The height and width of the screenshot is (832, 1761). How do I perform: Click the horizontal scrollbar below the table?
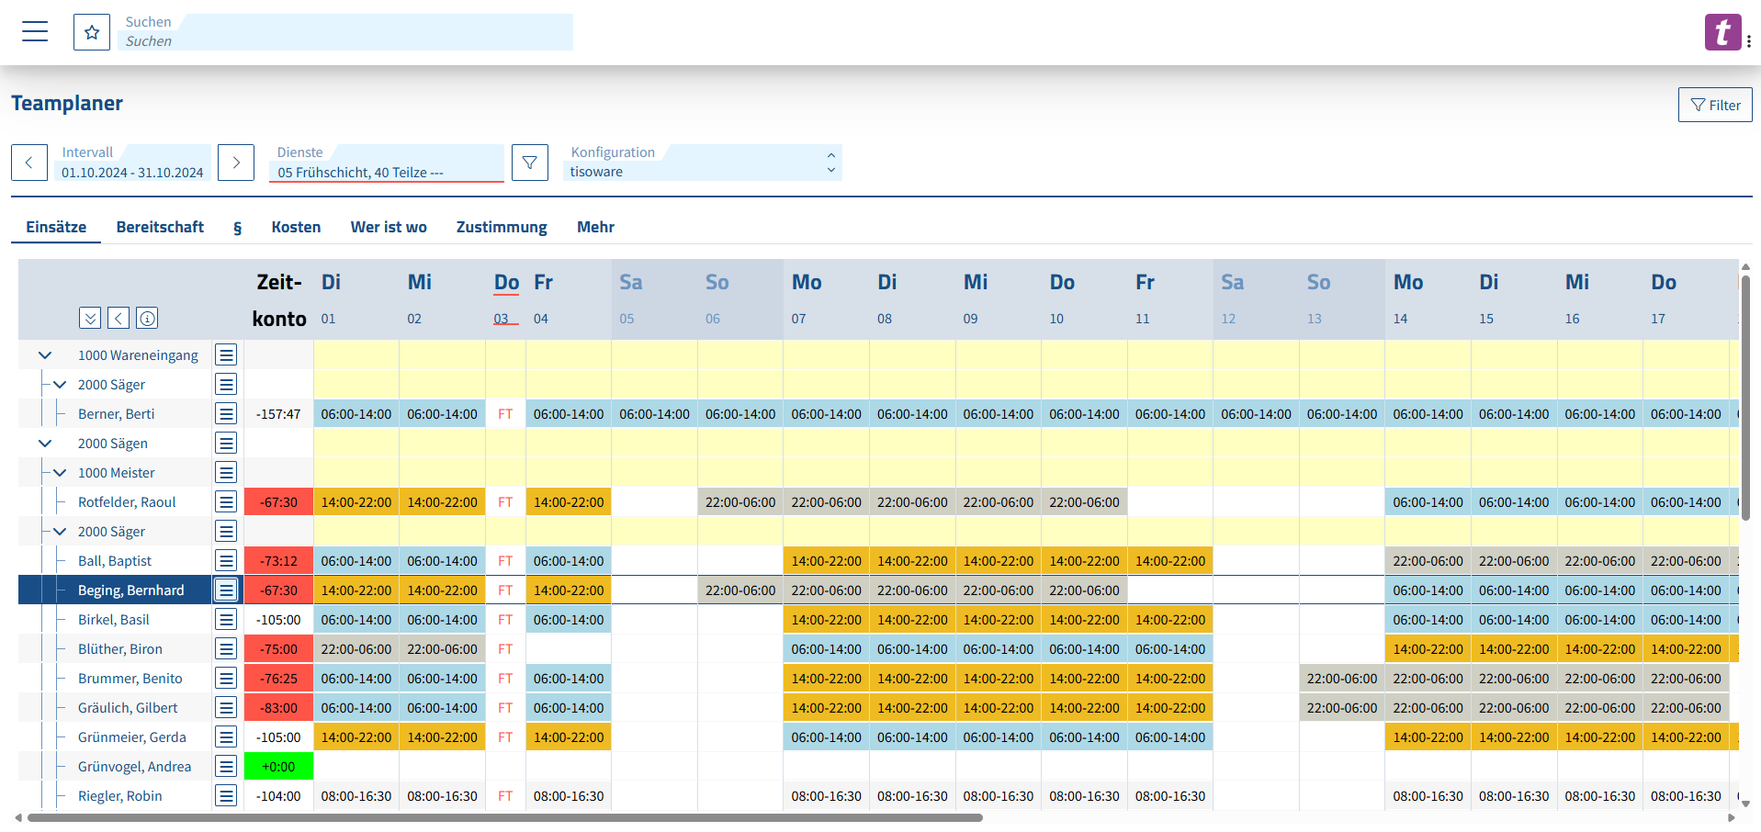pos(505,817)
